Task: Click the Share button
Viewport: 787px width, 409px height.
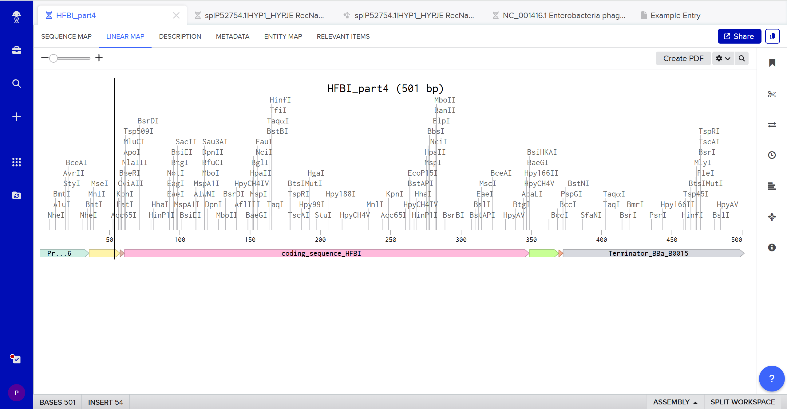Action: pos(739,36)
